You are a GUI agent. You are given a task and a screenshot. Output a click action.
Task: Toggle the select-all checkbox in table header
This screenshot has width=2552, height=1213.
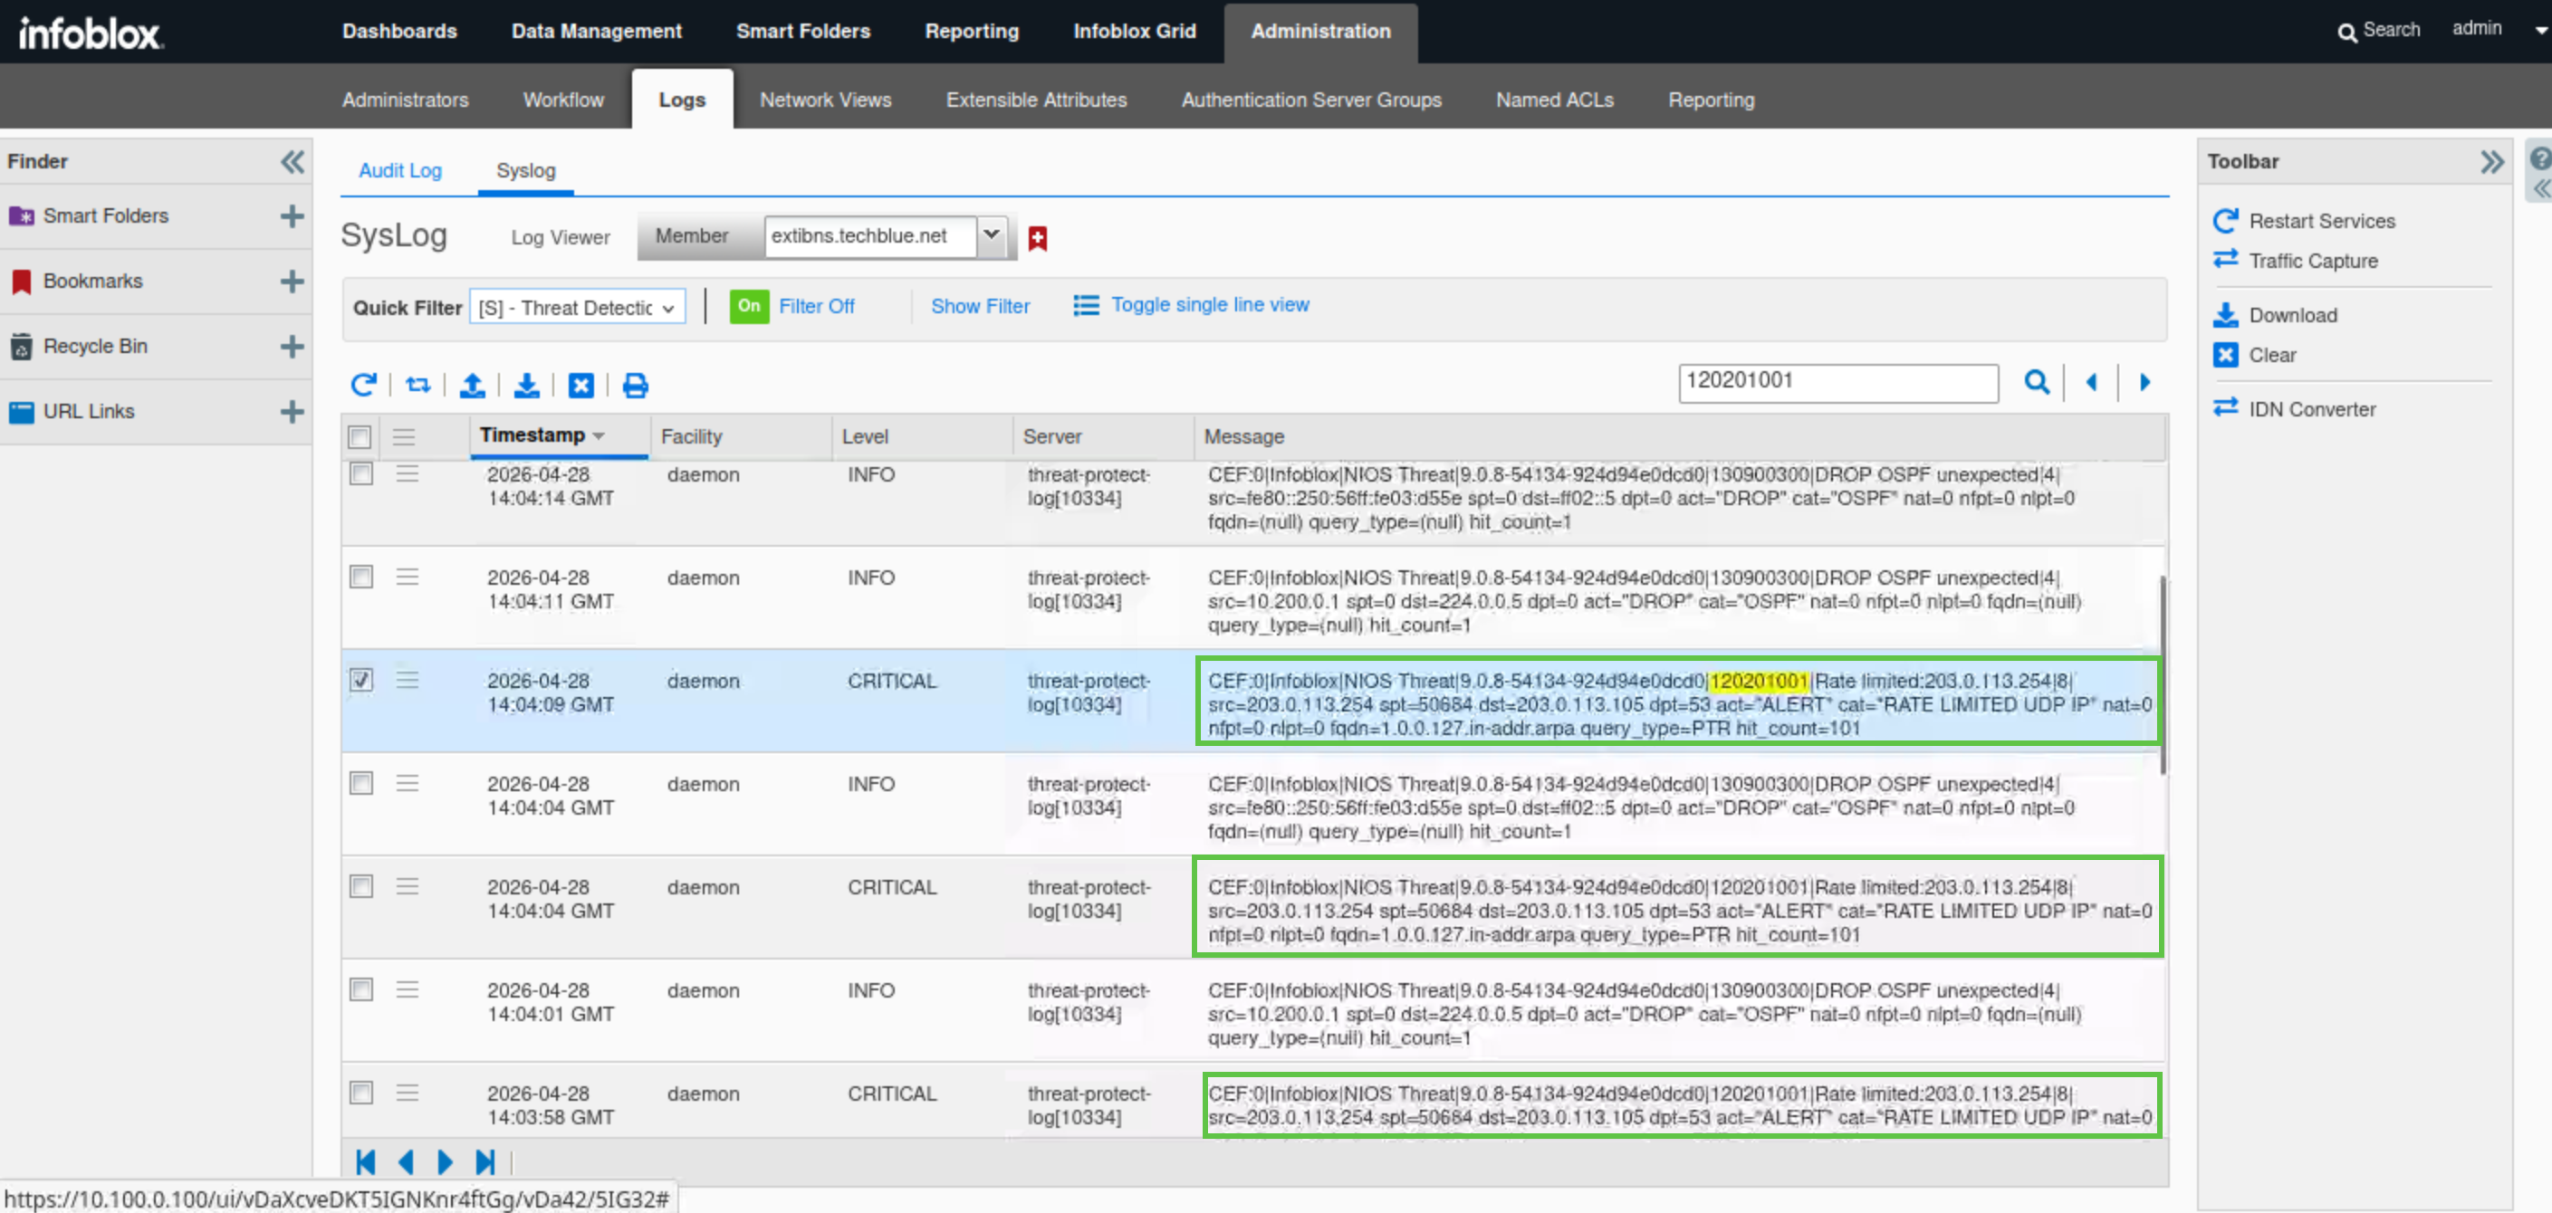pyautogui.click(x=360, y=436)
